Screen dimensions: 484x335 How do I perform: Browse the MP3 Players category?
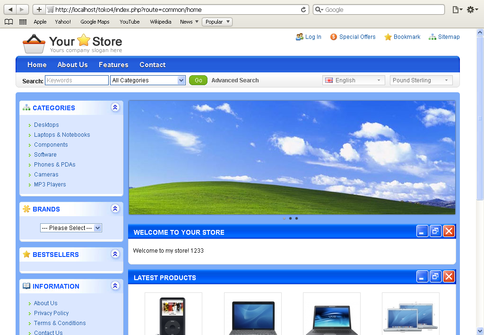pyautogui.click(x=50, y=184)
